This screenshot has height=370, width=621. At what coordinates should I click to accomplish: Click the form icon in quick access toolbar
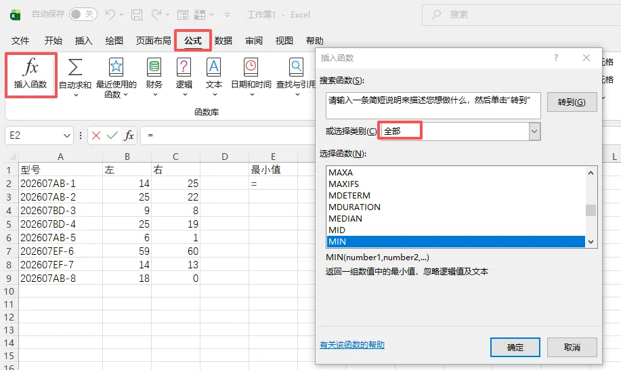[x=183, y=15]
